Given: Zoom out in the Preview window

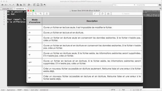Looking at the screenshot, I should [36, 14].
